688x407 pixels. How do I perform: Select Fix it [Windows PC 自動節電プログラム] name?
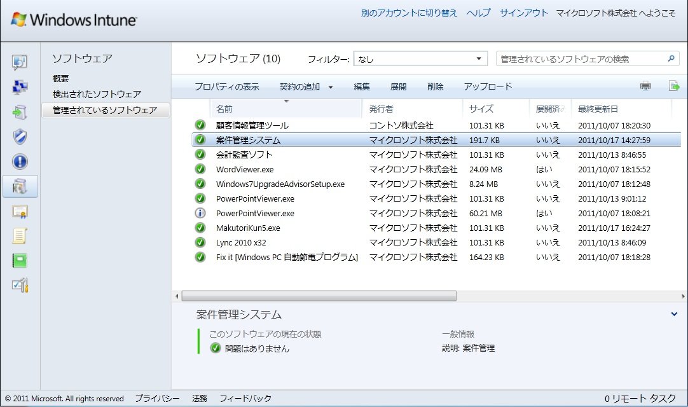(287, 257)
